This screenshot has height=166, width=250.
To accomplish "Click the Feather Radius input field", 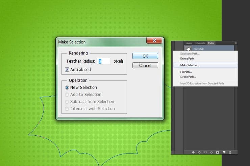I will (x=104, y=61).
